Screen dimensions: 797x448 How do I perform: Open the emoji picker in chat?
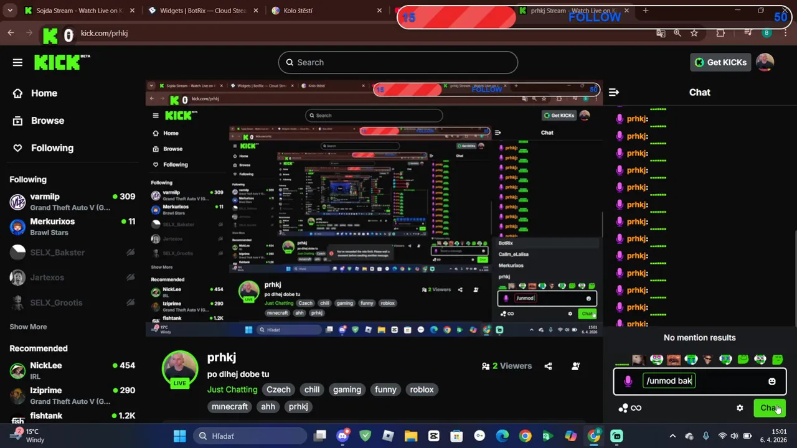[x=772, y=381]
